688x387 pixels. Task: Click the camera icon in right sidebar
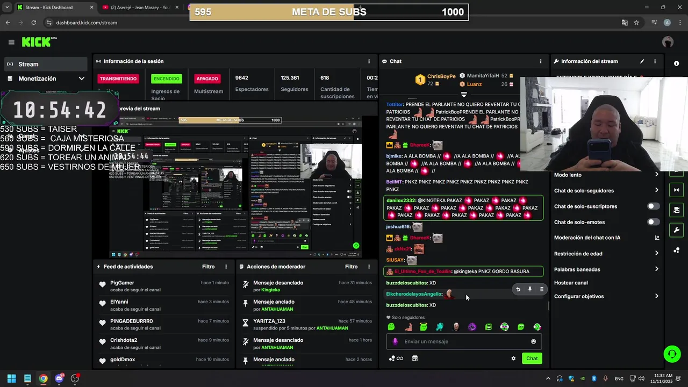(x=676, y=210)
